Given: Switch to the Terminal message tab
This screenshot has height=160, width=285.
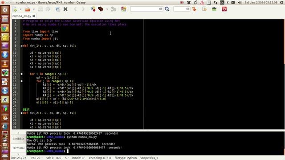Looking at the screenshot, I should coord(18,148).
